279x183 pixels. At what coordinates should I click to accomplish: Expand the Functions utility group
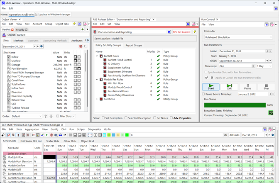tap(97, 99)
